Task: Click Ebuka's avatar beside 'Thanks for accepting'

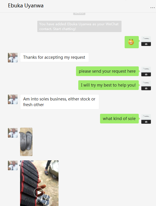Action: pyautogui.click(x=13, y=58)
